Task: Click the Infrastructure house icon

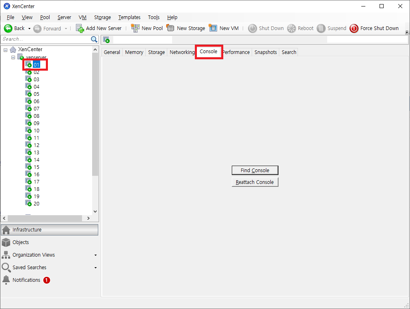Action: 6,230
